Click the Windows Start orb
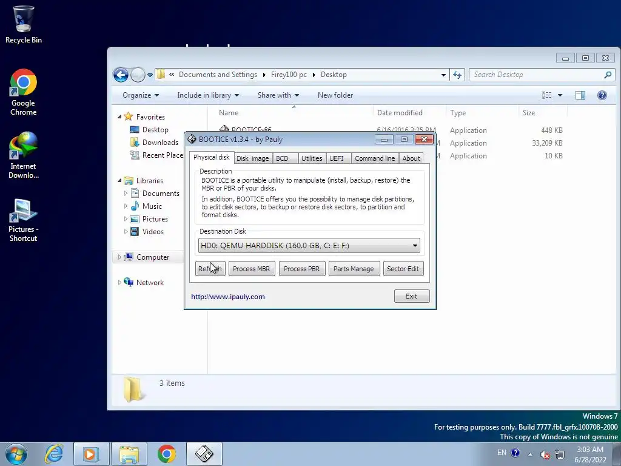 16,454
